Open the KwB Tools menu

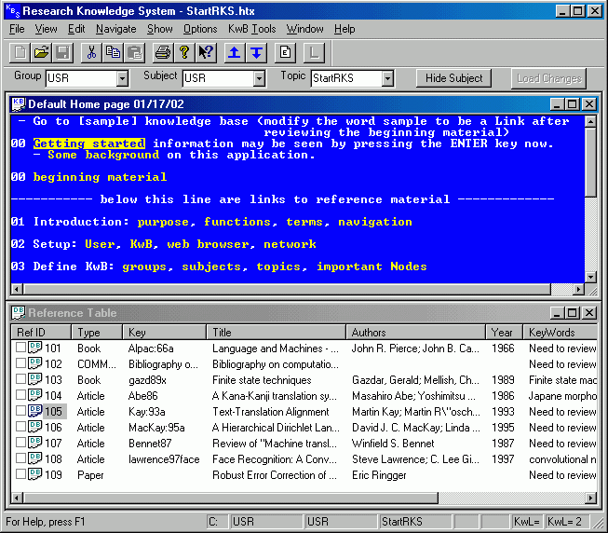[251, 29]
